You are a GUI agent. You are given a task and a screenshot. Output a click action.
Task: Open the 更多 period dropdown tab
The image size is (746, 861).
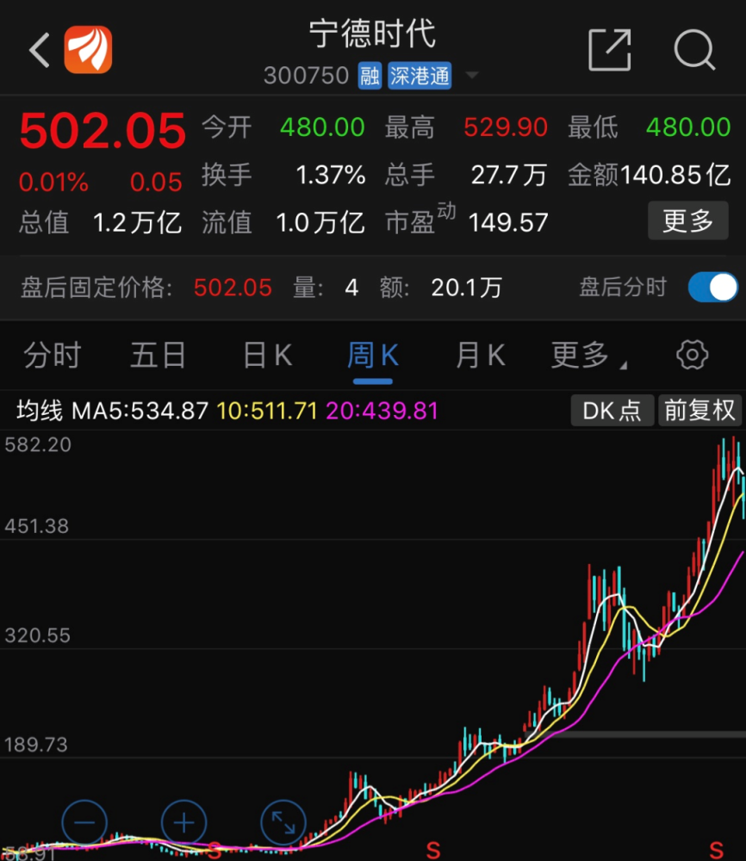[587, 356]
